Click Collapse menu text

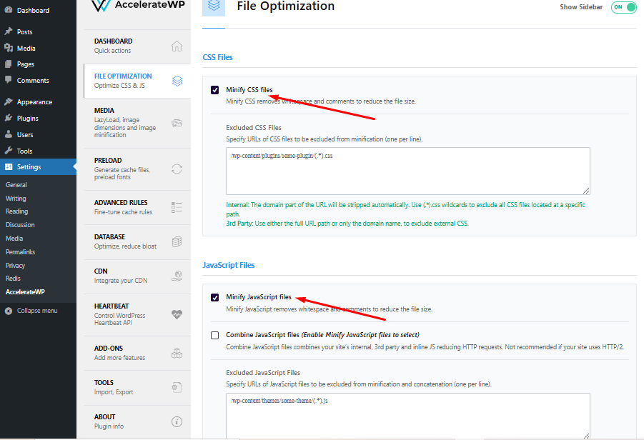pyautogui.click(x=37, y=311)
